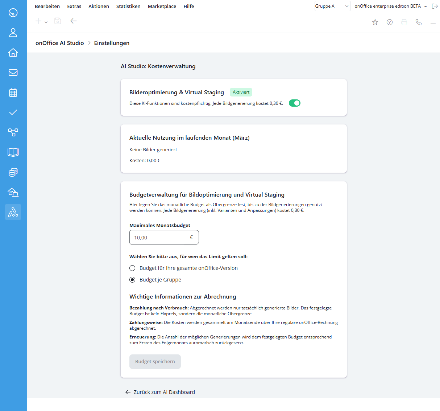The height and width of the screenshot is (411, 440).
Task: Open the contacts person icon in sidebar
Action: point(13,33)
